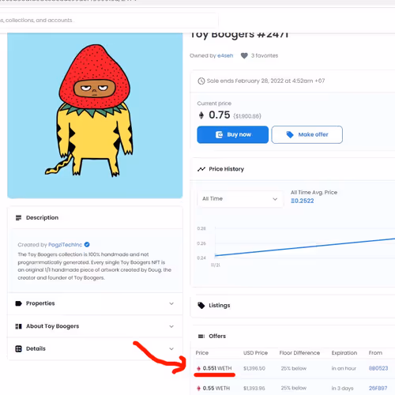Open the All Time range dropdown
The image size is (395, 395).
point(240,199)
